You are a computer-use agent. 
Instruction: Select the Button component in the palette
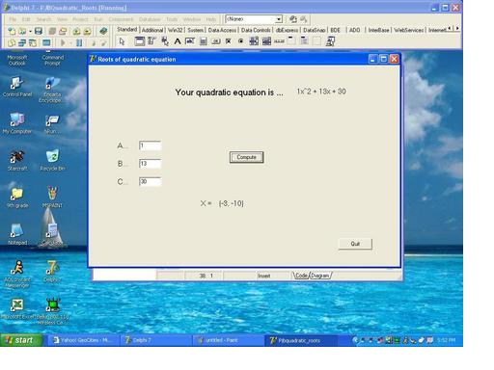(x=216, y=41)
